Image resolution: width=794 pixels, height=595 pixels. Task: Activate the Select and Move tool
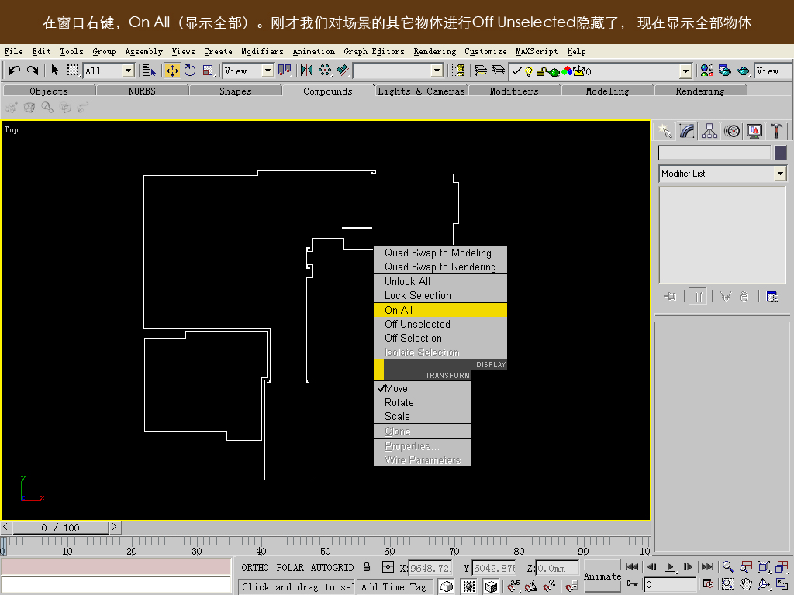pos(172,71)
